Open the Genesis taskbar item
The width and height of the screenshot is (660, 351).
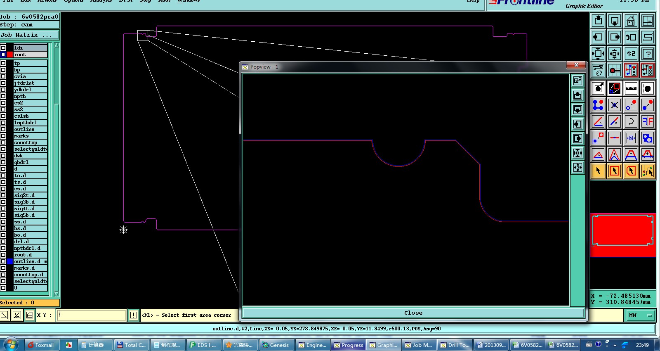click(276, 345)
